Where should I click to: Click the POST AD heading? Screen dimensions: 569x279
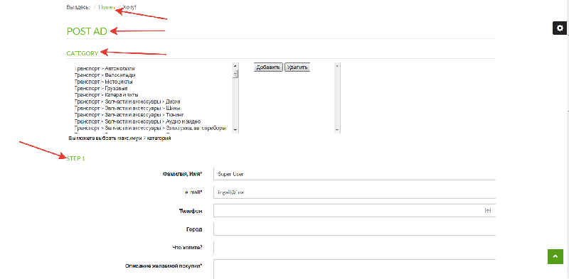tap(87, 31)
